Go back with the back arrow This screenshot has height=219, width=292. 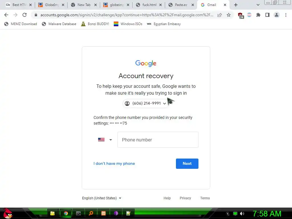coord(6,15)
